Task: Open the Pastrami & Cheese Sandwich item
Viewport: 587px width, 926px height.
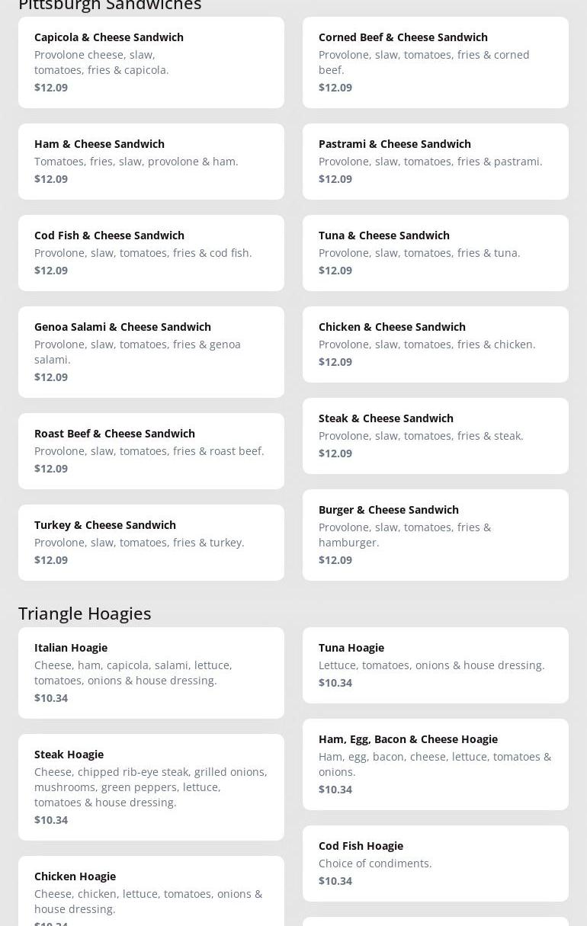Action: tap(435, 161)
